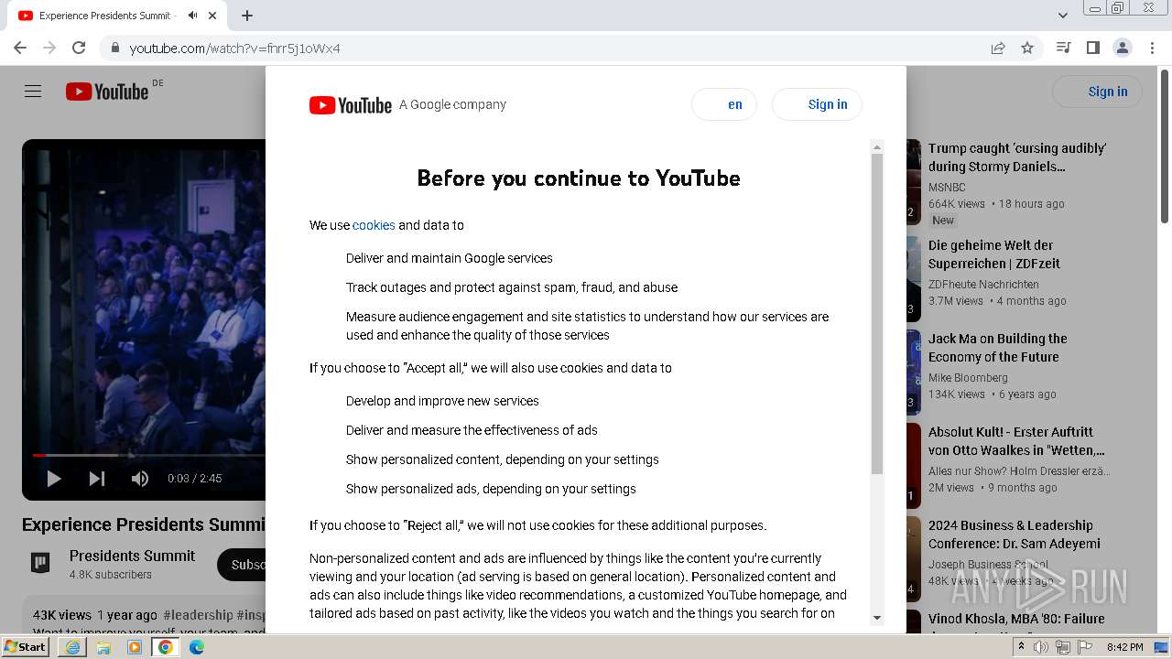Click the YouTube logo in consent dialog
This screenshot has width=1172, height=659.
tap(351, 104)
